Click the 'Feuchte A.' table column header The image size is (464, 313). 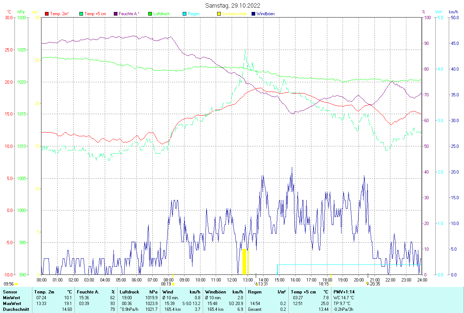point(88,292)
